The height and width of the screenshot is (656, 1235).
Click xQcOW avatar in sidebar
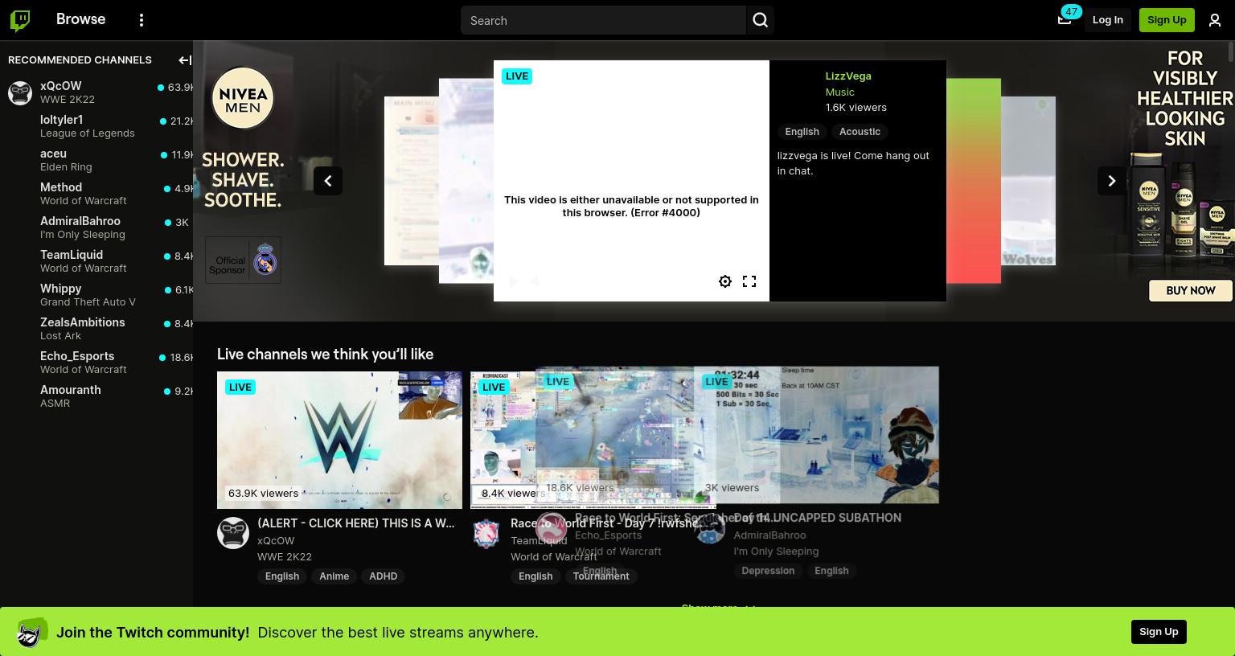pos(20,92)
